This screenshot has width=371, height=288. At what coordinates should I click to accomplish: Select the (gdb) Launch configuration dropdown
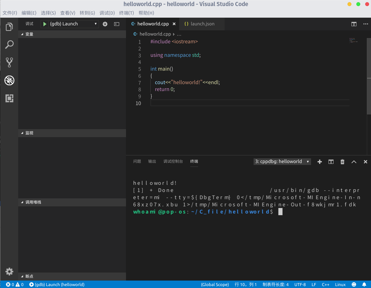(x=73, y=24)
